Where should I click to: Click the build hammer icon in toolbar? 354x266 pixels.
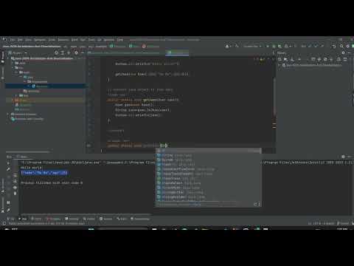pyautogui.click(x=237, y=46)
